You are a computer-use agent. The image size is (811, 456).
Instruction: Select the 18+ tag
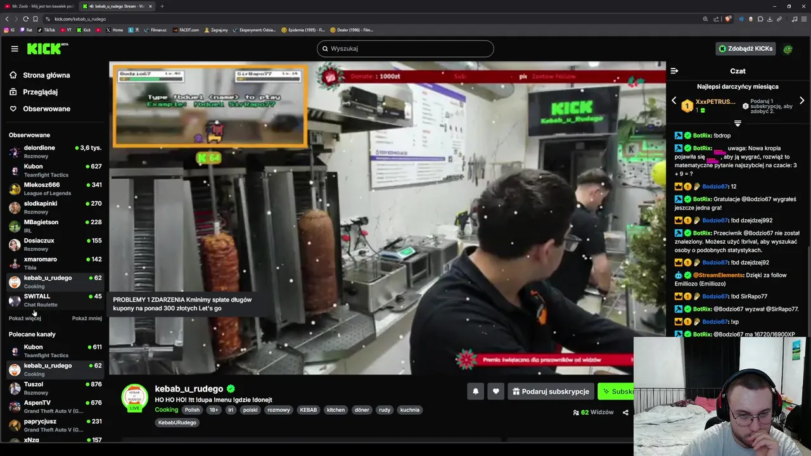[x=214, y=410]
